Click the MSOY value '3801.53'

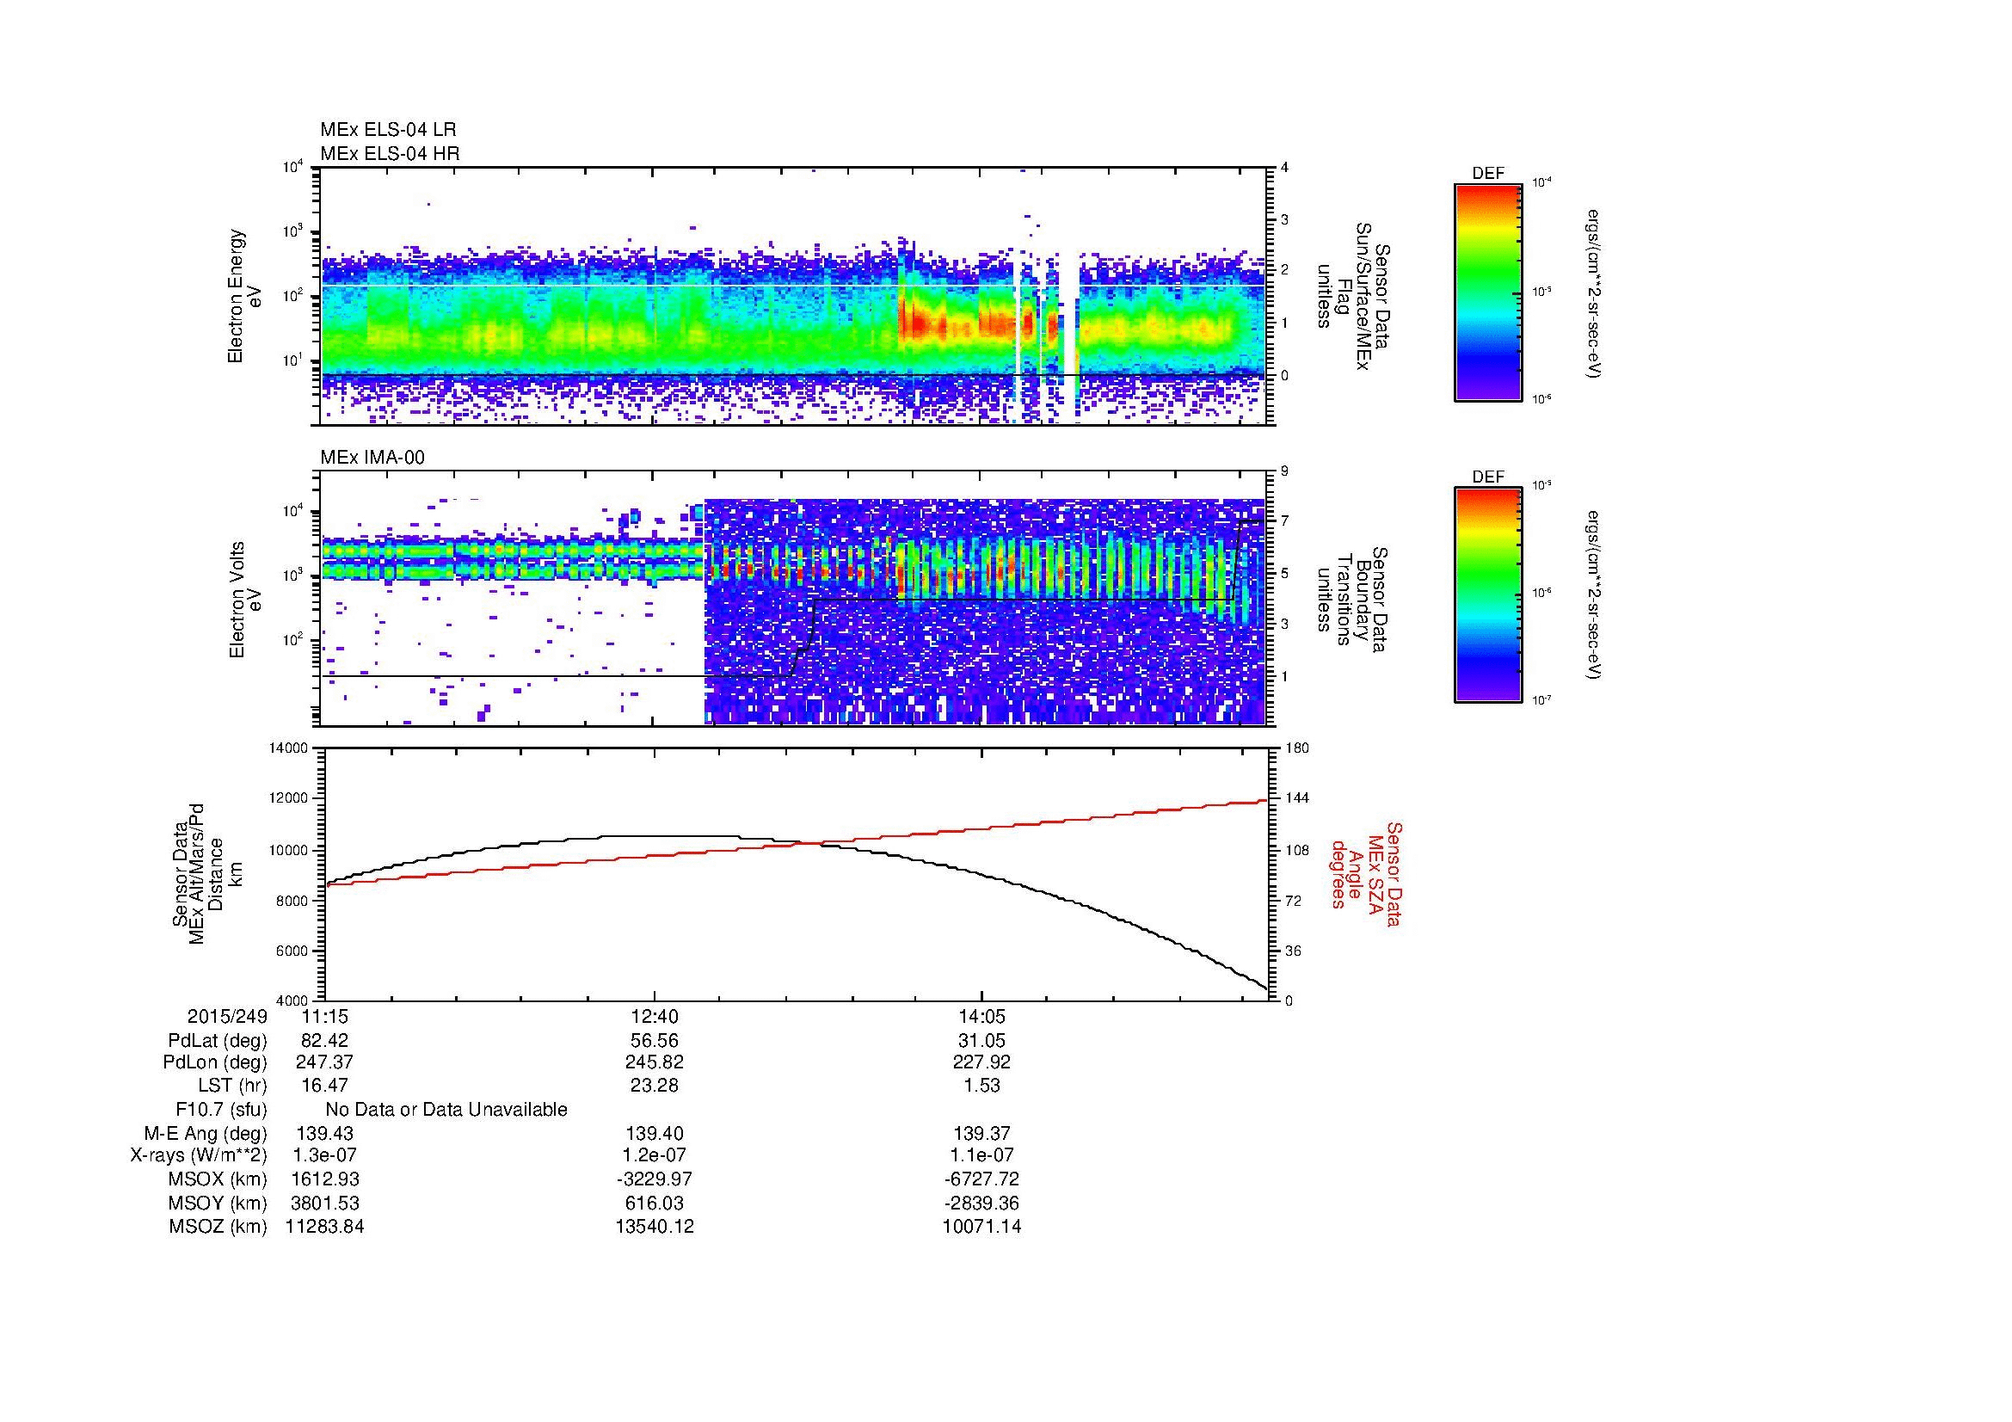point(324,1203)
